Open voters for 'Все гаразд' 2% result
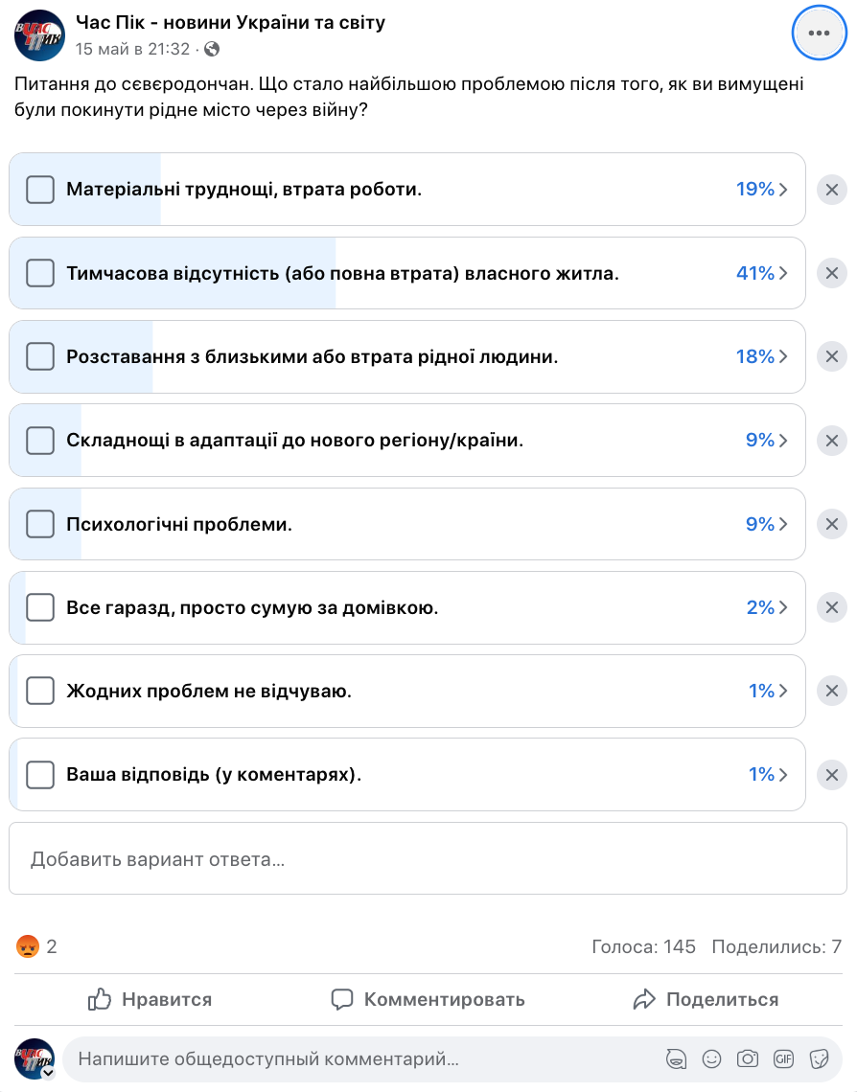 coord(767,607)
